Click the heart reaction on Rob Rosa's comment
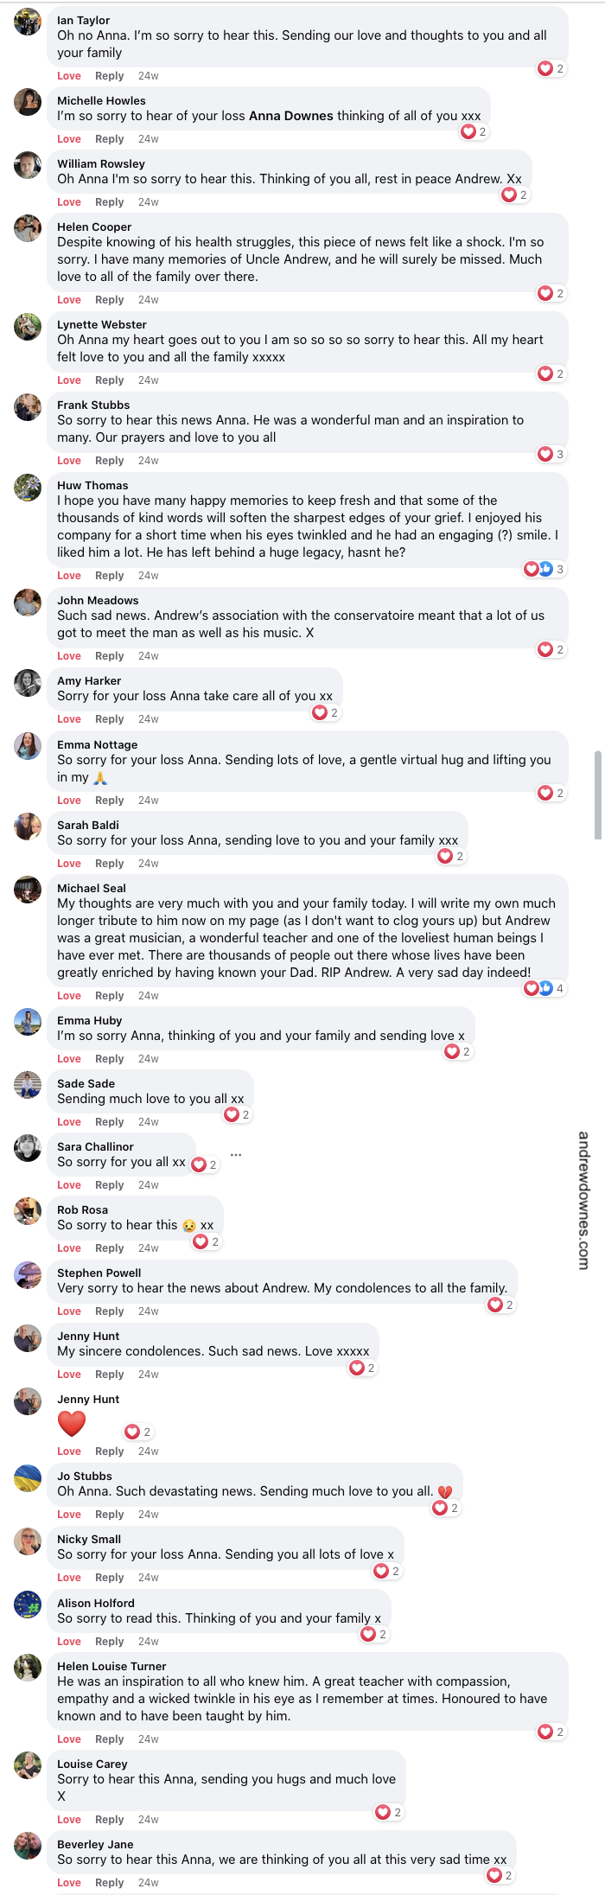 click(x=206, y=1241)
